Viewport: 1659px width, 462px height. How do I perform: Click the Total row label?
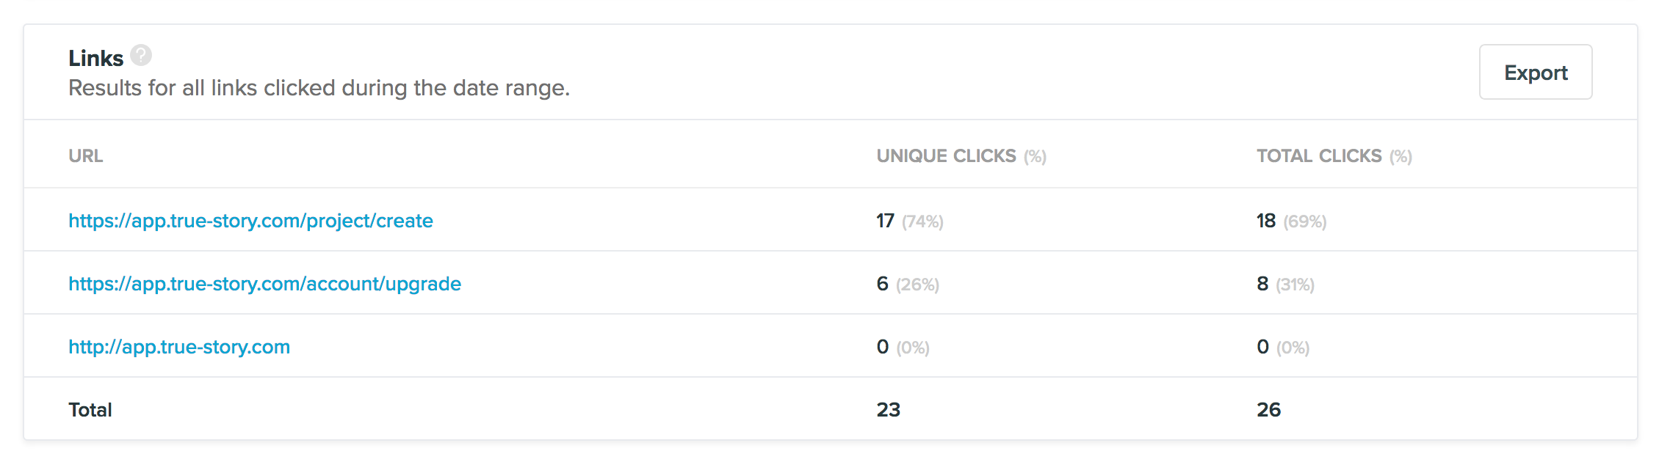(x=90, y=408)
